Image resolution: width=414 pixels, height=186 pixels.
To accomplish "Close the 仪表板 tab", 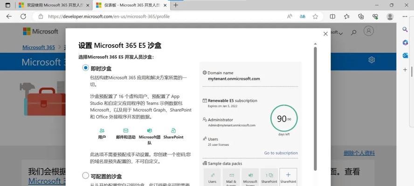I will pos(166,5).
